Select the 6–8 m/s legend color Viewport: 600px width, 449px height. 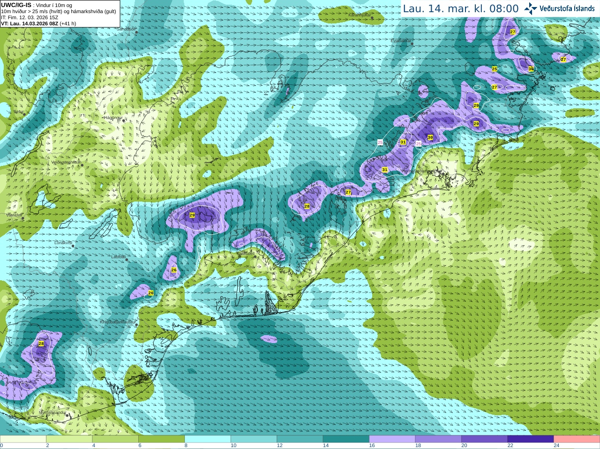(161, 439)
